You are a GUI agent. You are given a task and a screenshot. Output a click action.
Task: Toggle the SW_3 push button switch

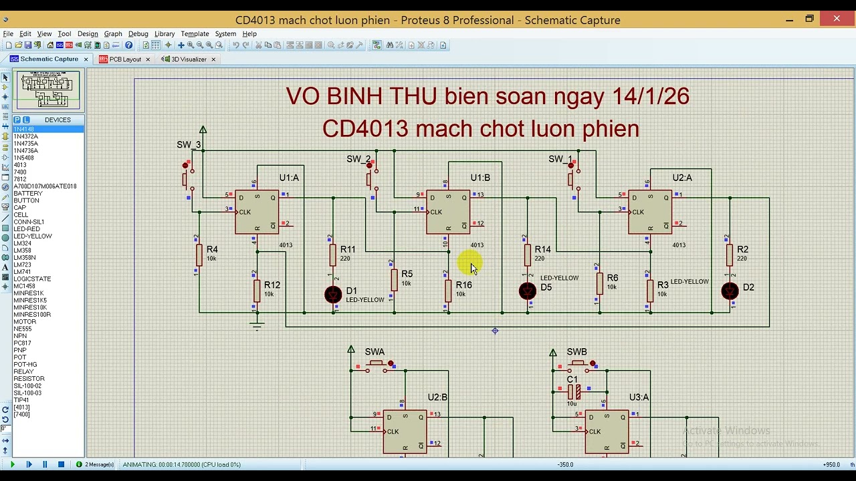pyautogui.click(x=187, y=178)
